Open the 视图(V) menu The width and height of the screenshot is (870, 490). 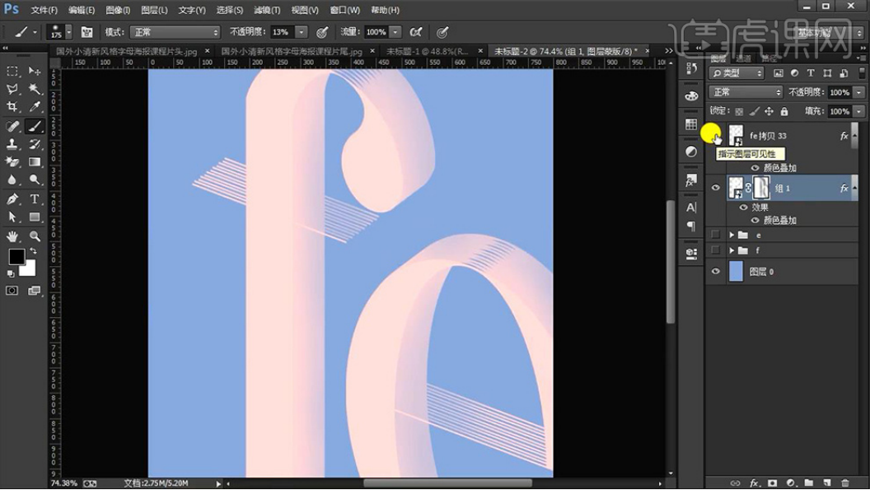[305, 10]
